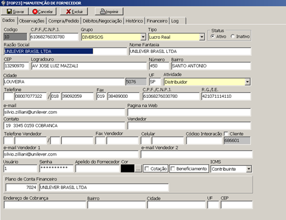The width and height of the screenshot is (286, 220).
Task: Click the city code field 5076
Action: pos(136,81)
